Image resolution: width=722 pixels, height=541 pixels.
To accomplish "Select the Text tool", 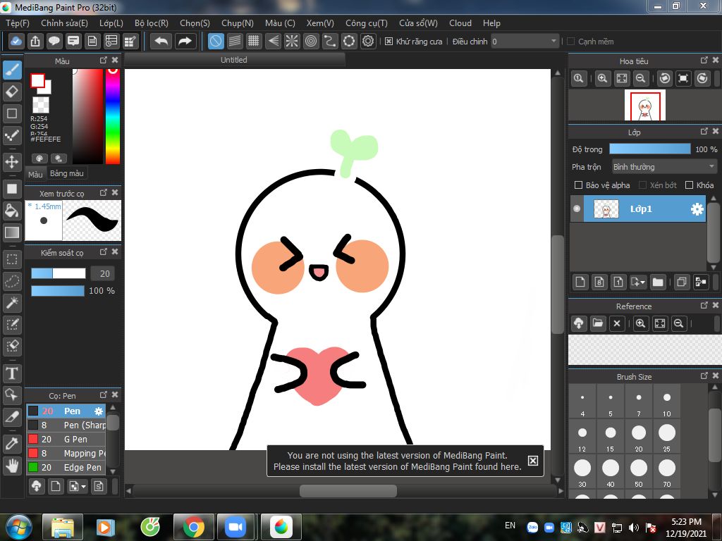I will pyautogui.click(x=13, y=373).
